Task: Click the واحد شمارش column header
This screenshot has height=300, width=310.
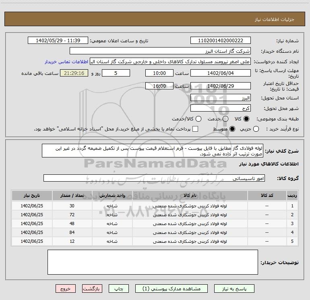Action: point(112,195)
